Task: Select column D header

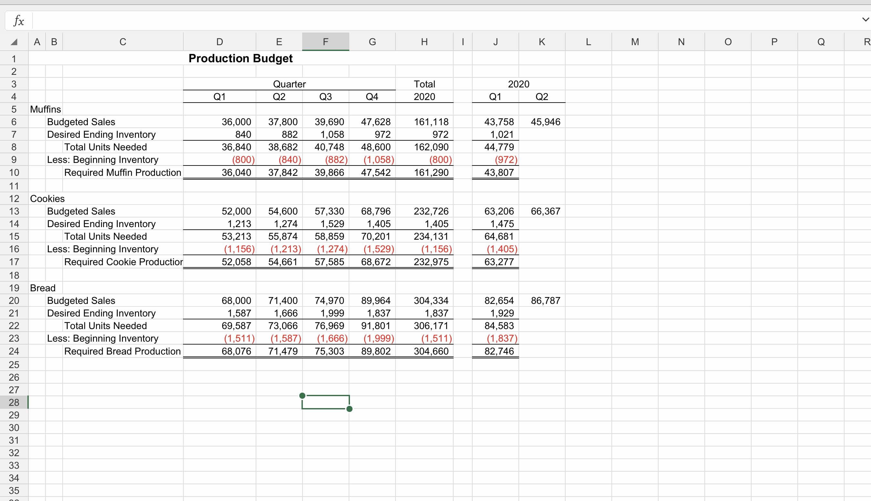Action: [220, 42]
